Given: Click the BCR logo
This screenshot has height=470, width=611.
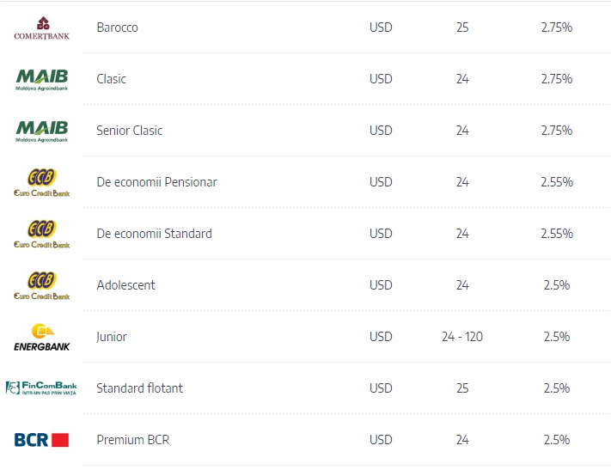Looking at the screenshot, I should pyautogui.click(x=41, y=440).
